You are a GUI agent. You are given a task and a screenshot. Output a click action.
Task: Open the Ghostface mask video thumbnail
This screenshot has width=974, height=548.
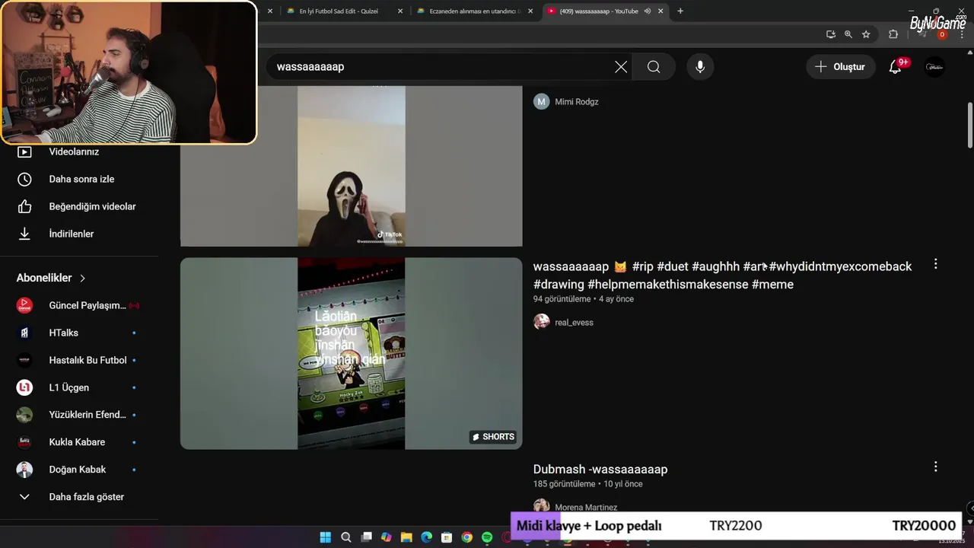tap(351, 166)
